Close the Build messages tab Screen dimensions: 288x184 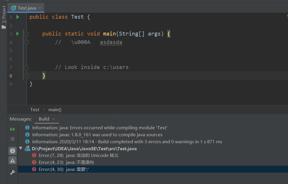(x=53, y=119)
